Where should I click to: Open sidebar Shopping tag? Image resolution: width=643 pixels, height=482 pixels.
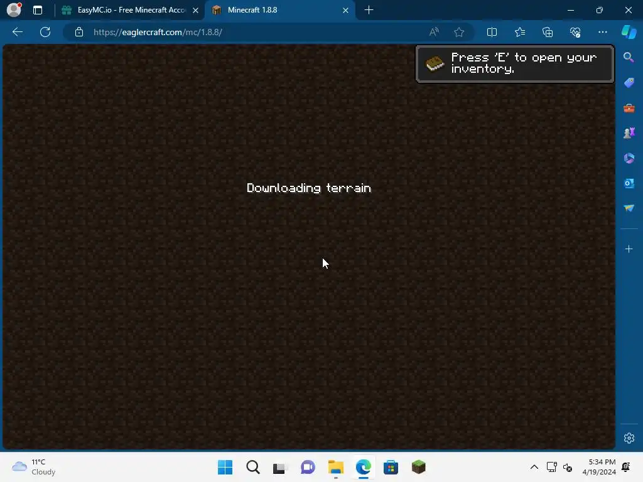[629, 83]
